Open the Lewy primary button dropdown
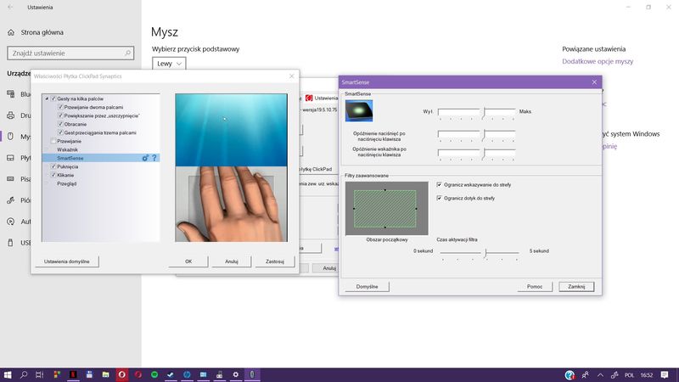This screenshot has width=679, height=382. [169, 64]
